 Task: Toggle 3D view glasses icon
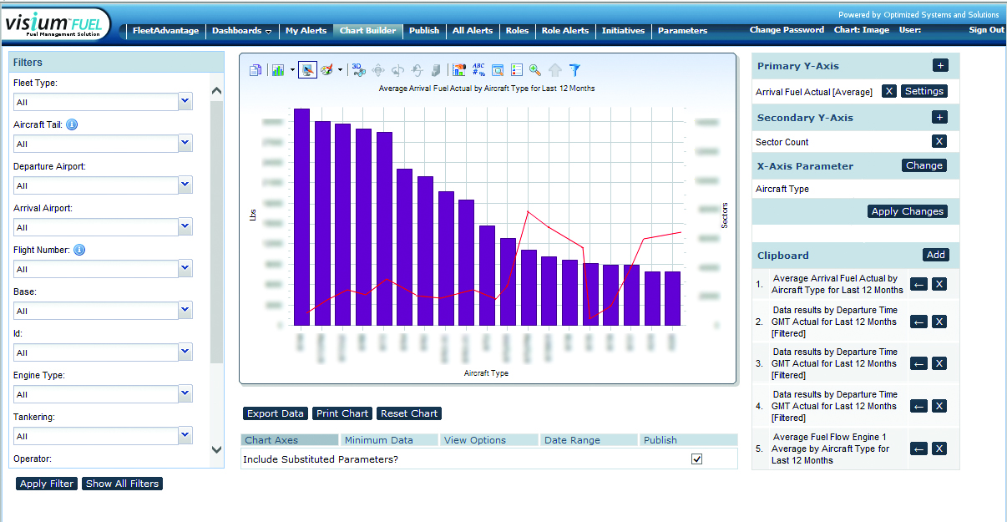(358, 70)
